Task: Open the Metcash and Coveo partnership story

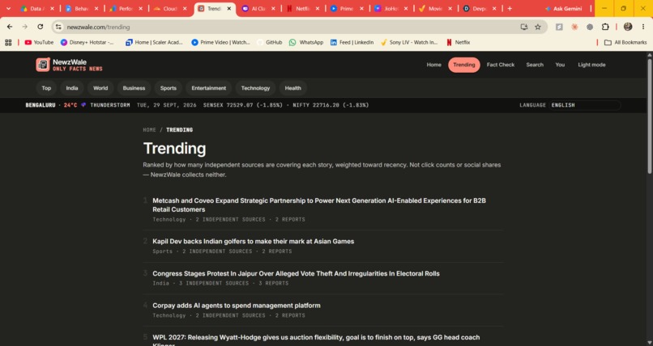Action: [319, 205]
